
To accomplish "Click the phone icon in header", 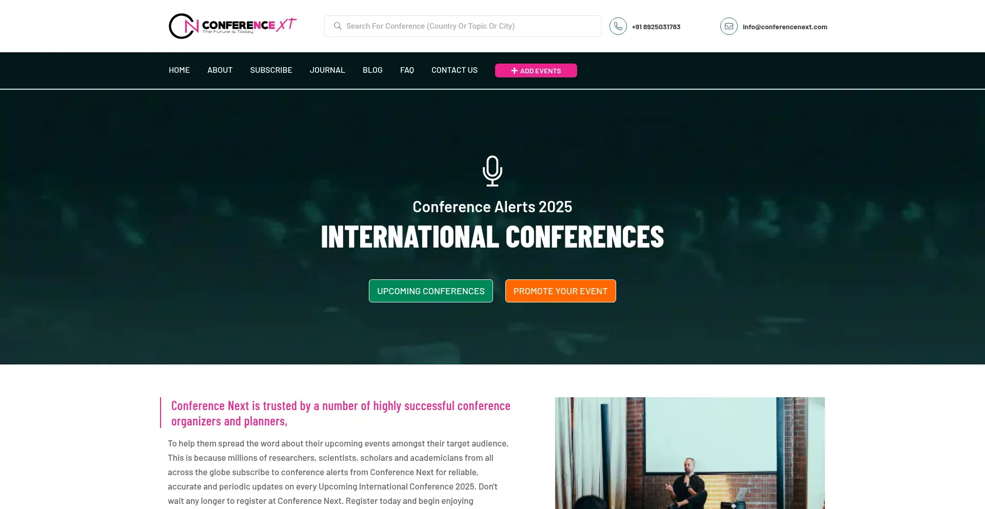I will (x=618, y=26).
